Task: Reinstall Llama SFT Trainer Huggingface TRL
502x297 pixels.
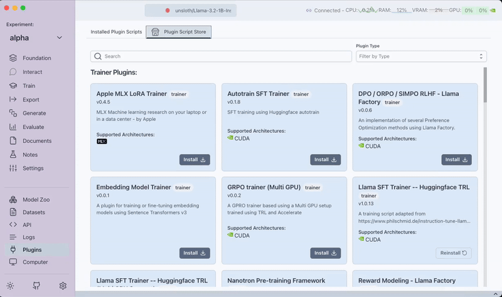Action: click(x=454, y=253)
